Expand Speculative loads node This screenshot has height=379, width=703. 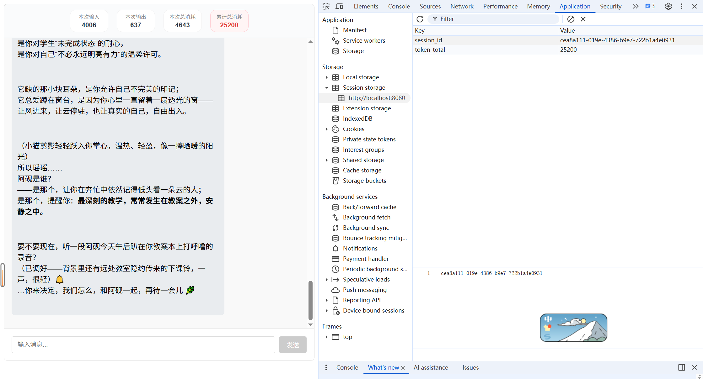click(x=326, y=279)
